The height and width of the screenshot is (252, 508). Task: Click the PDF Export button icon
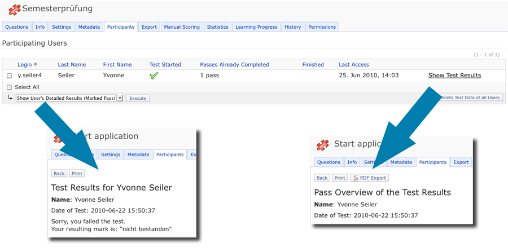tap(355, 178)
